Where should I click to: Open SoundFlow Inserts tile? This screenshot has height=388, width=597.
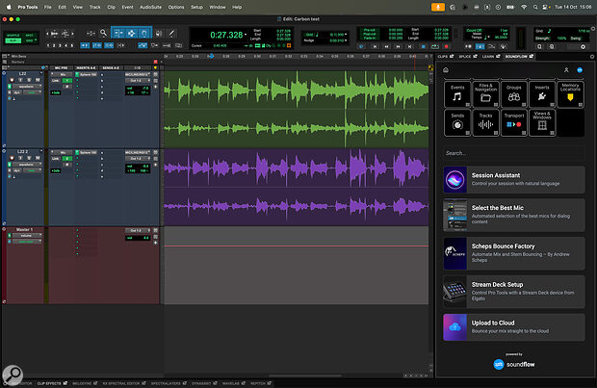542,94
